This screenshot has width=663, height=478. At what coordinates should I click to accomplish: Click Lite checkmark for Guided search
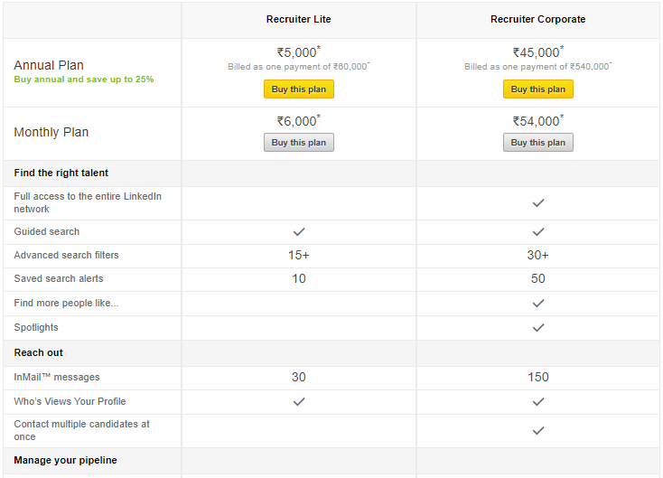click(298, 232)
